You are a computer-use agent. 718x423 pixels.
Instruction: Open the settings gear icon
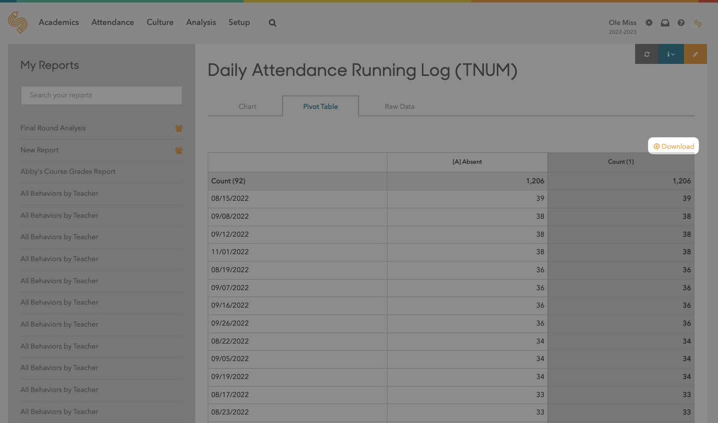pos(649,23)
